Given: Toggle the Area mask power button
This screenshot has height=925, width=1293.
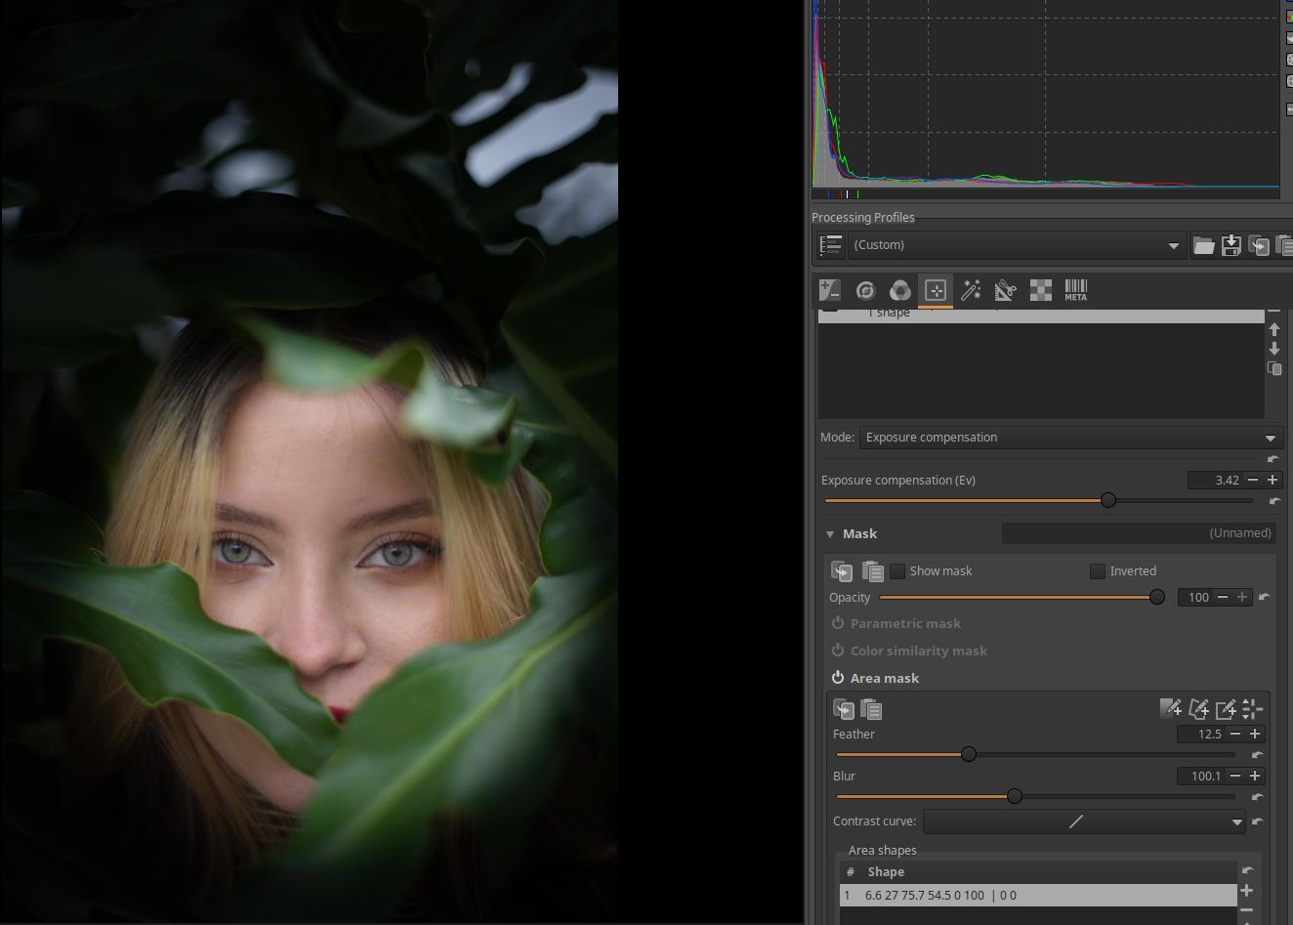Looking at the screenshot, I should tap(838, 678).
